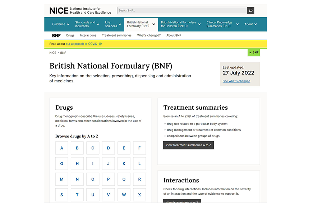Click into the Search BNF field

click(182, 10)
